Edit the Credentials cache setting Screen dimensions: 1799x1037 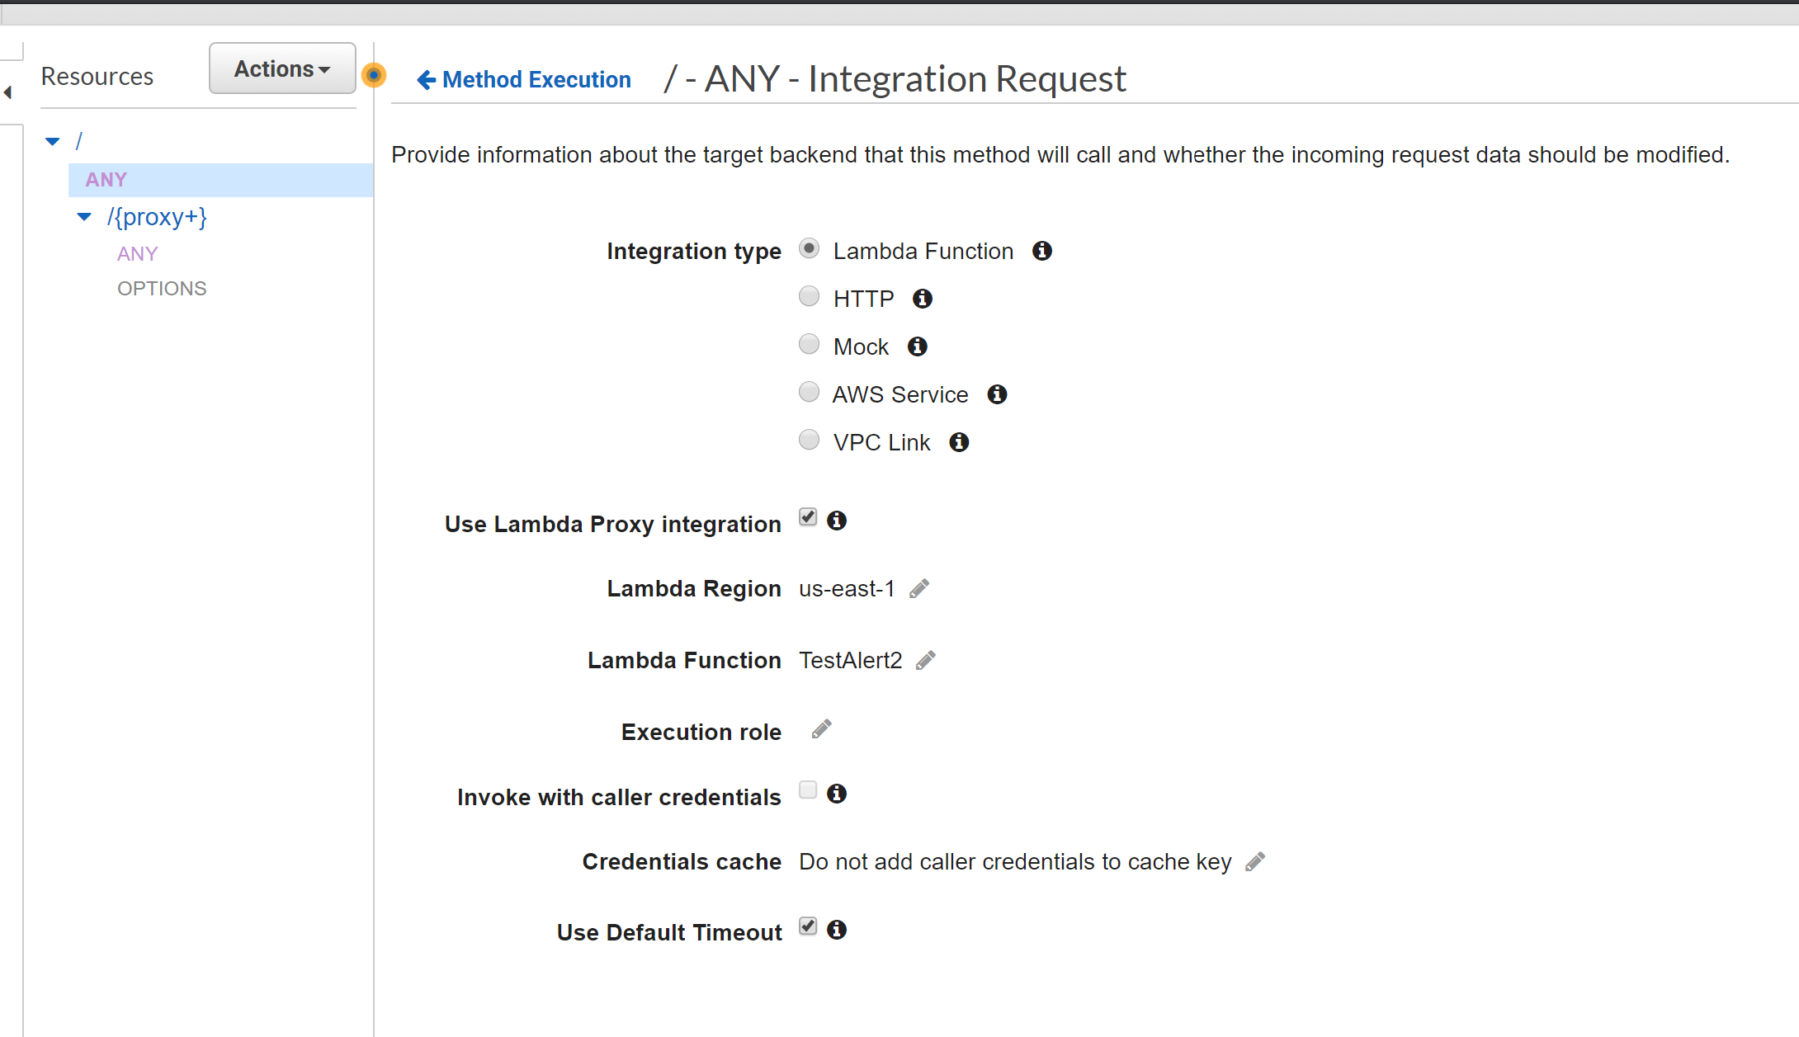(1256, 860)
